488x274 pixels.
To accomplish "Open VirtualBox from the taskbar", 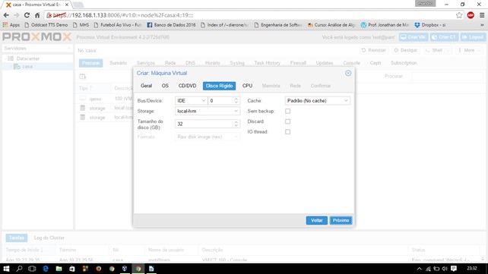I will click(125, 269).
